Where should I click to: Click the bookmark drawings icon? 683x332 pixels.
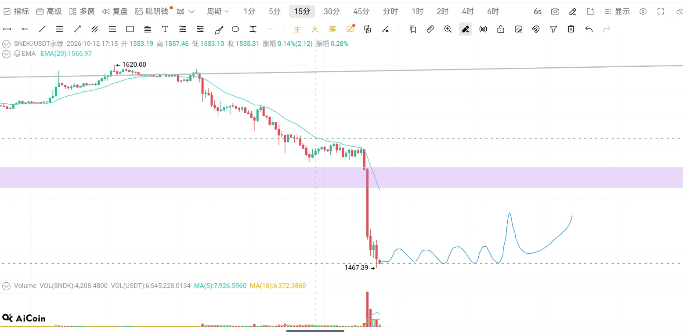click(413, 29)
